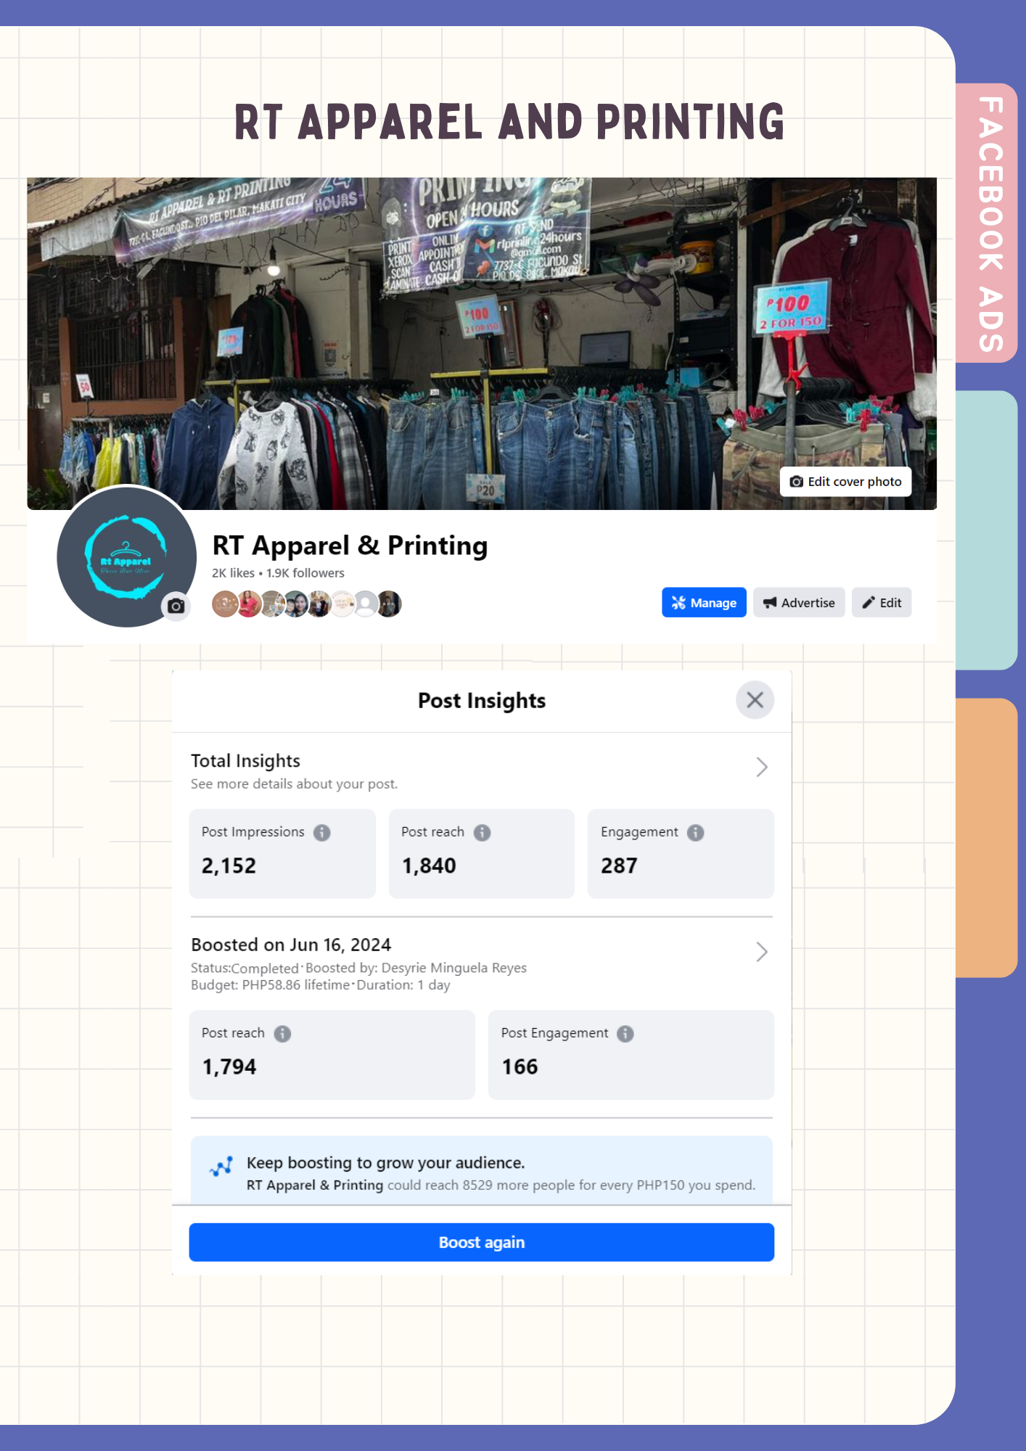The height and width of the screenshot is (1451, 1026).
Task: Click the 'Budget: PHP58.86 lifetime' text
Action: 270,985
